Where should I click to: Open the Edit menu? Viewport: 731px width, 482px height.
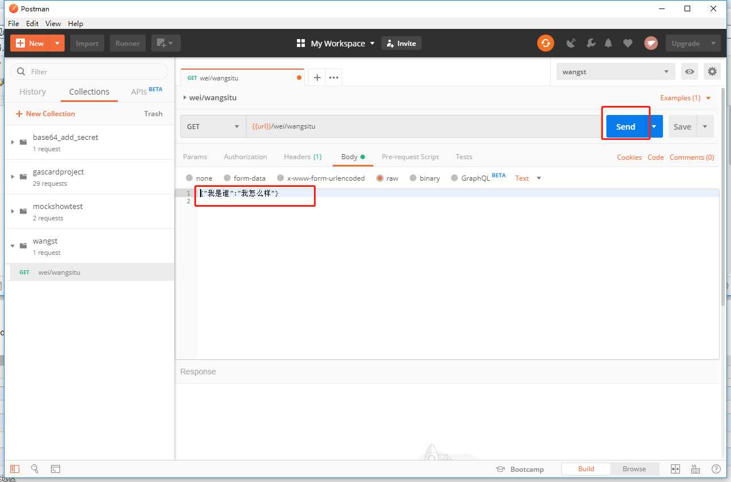(32, 23)
